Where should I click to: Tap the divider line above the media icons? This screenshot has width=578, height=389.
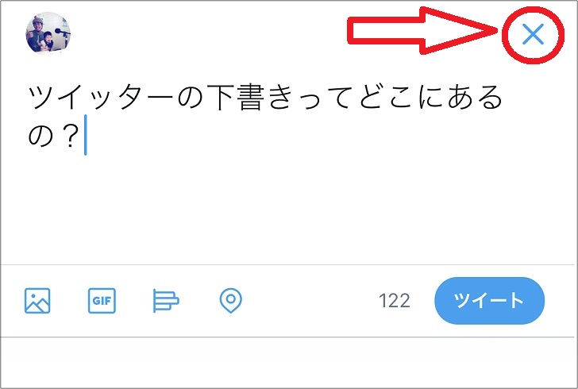(x=289, y=264)
